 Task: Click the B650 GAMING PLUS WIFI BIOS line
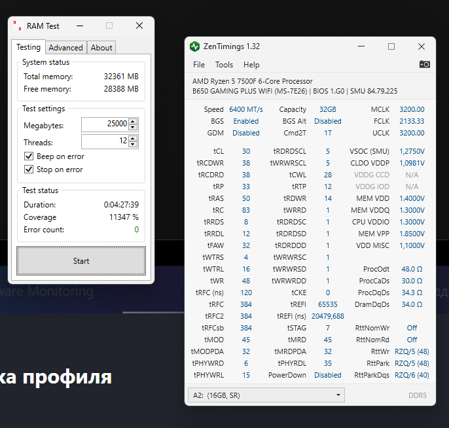295,91
